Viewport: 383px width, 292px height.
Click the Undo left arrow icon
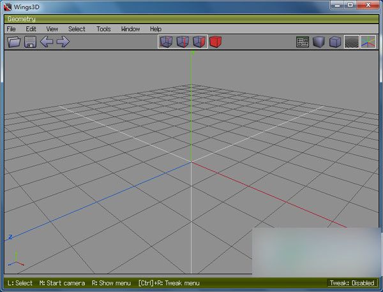47,42
